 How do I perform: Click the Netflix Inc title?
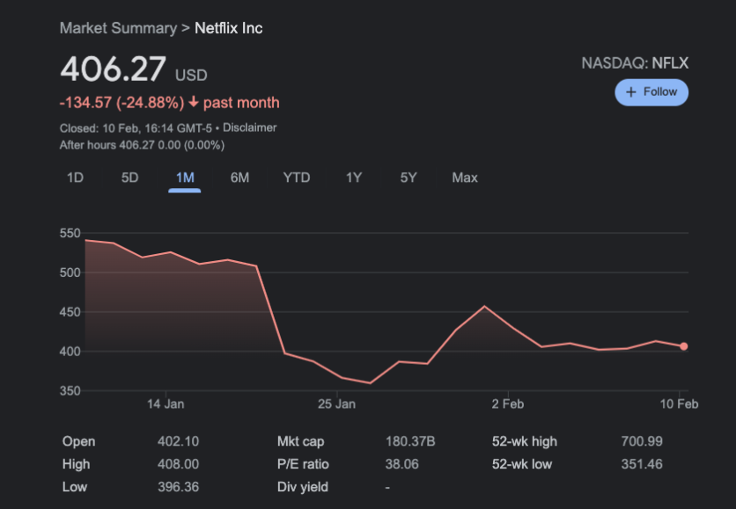click(x=229, y=28)
